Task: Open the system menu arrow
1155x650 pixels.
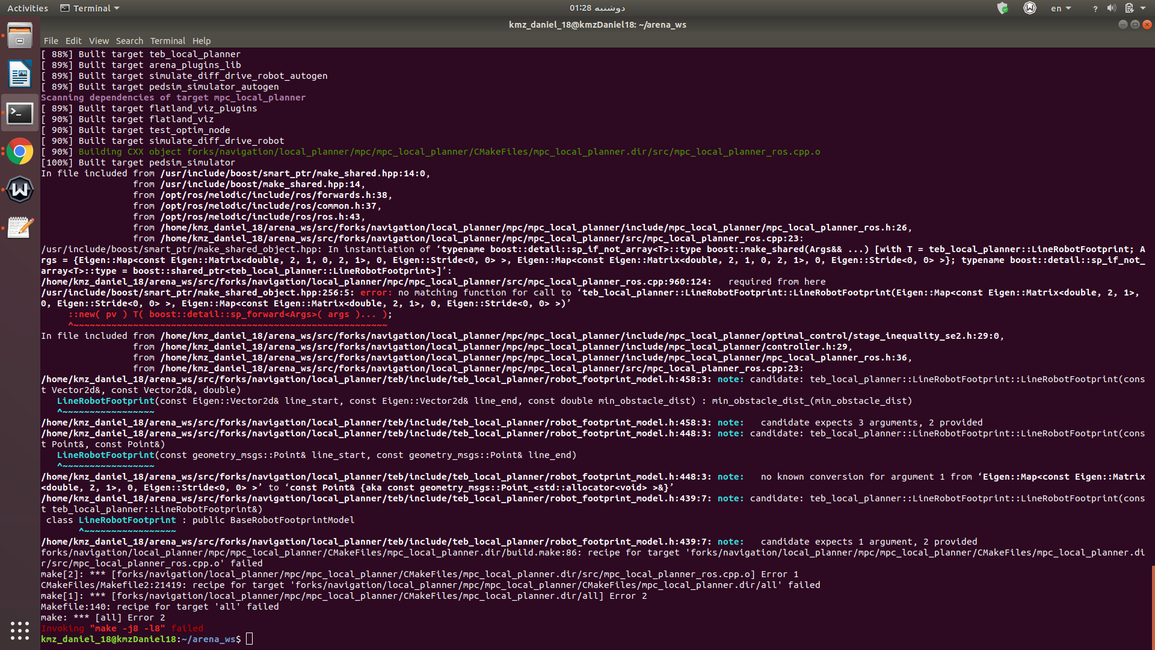Action: pos(1143,8)
